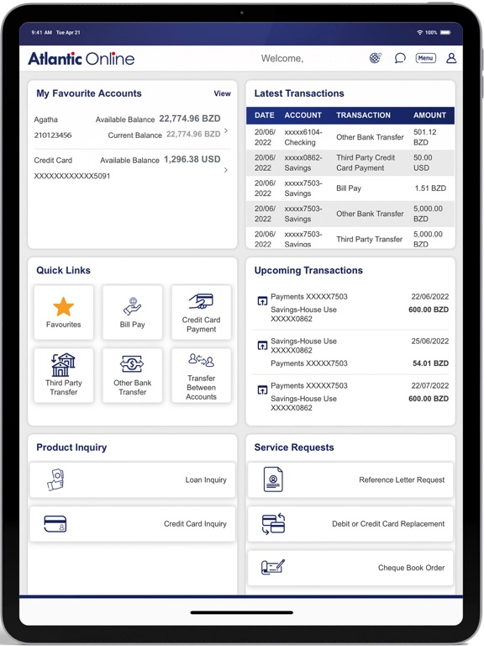Select Cheque Book Order label

pyautogui.click(x=411, y=568)
